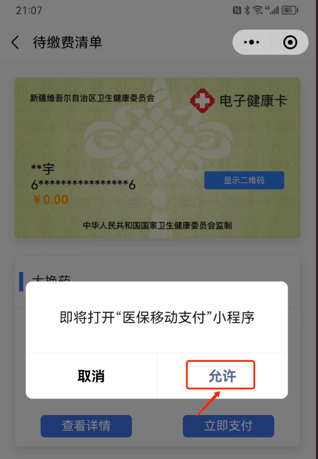
Task: Tap the battery indicator icon
Action: pyautogui.click(x=290, y=10)
